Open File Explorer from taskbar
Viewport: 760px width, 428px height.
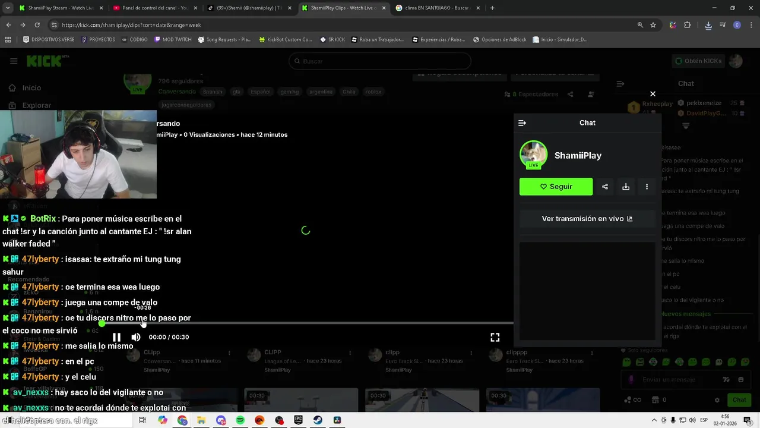point(201,420)
